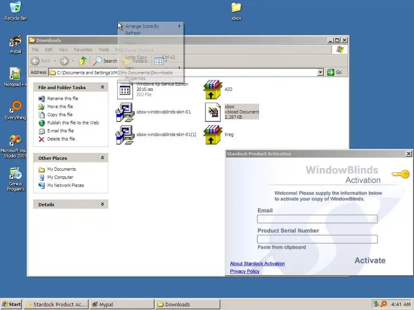Open the Forward button history dropdown
The width and height of the screenshot is (414, 310).
(x=74, y=61)
